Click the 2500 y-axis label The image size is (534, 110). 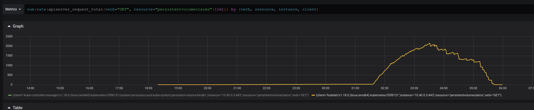coord(9,37)
